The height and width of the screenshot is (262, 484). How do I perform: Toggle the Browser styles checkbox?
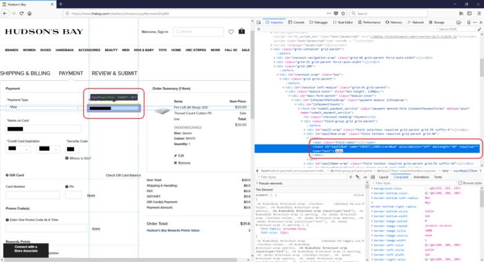[460, 183]
